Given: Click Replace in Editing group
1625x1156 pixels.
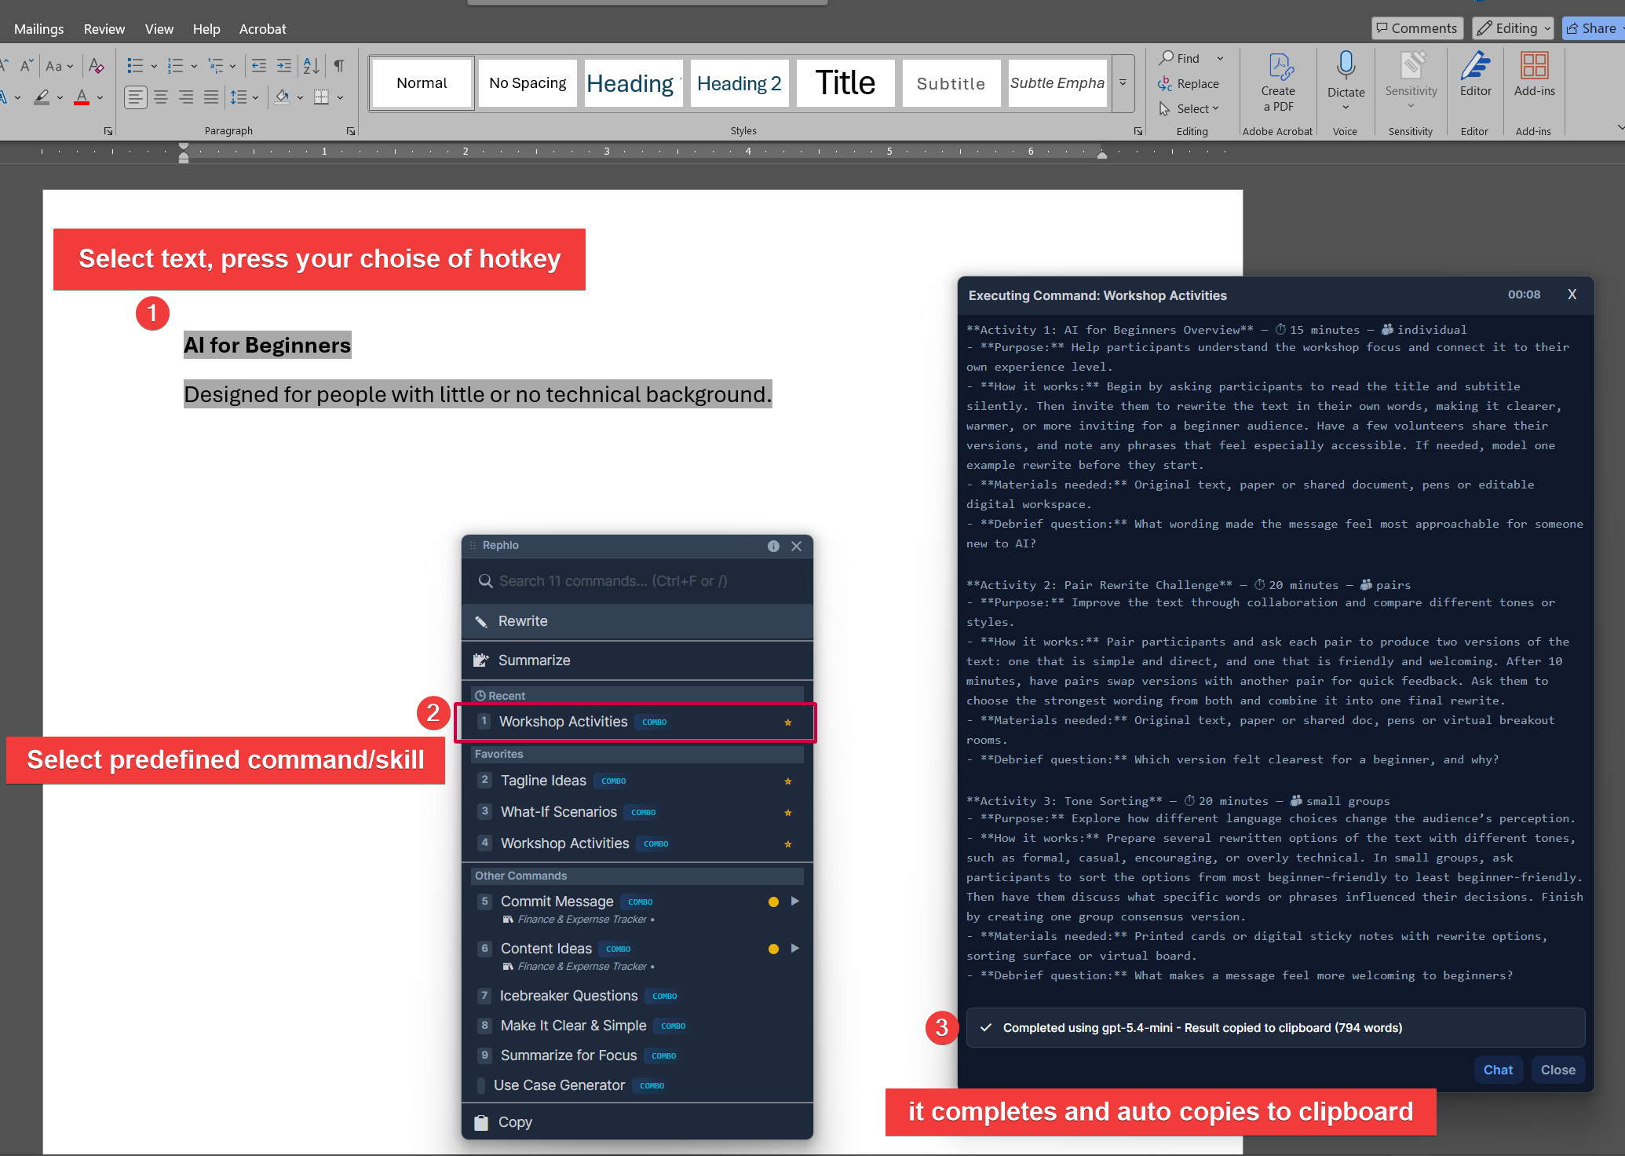Looking at the screenshot, I should pos(1189,83).
